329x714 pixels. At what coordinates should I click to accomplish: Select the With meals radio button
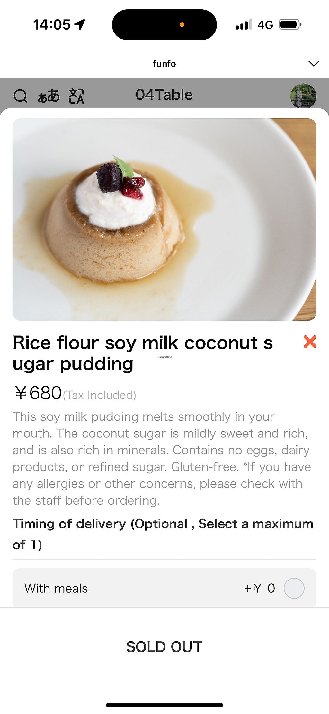[x=294, y=588]
